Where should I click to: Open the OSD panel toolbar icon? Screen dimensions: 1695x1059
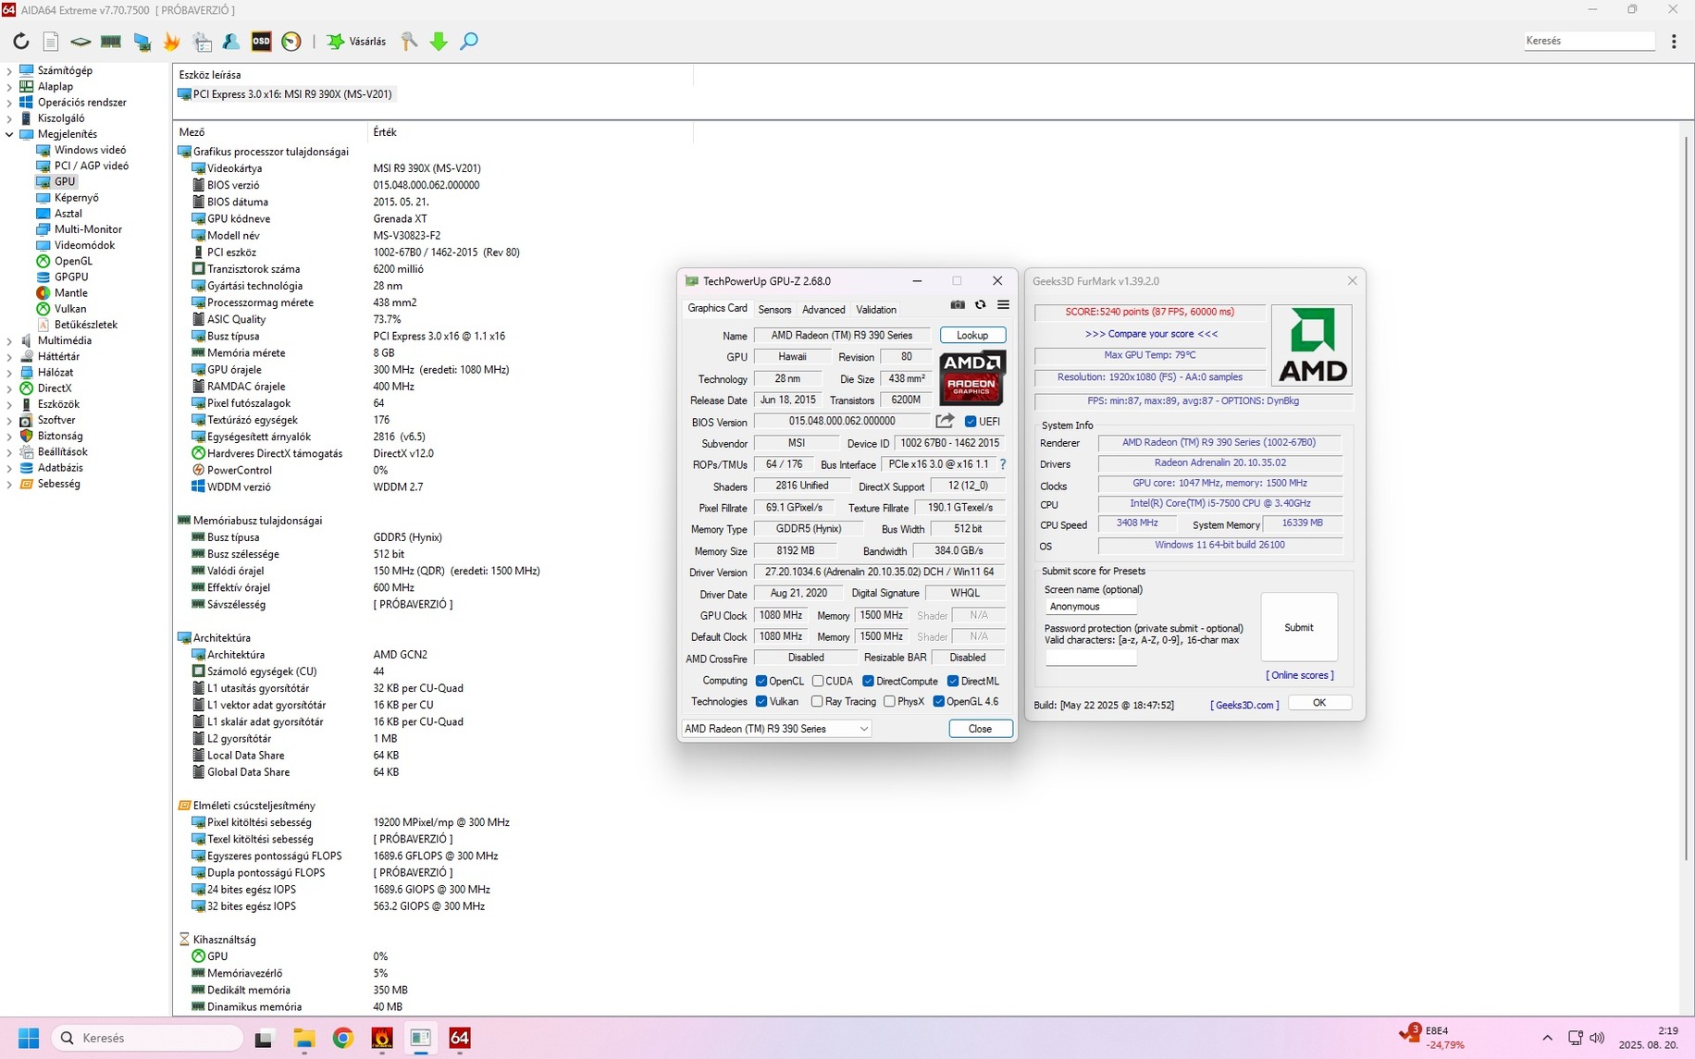[x=262, y=41]
